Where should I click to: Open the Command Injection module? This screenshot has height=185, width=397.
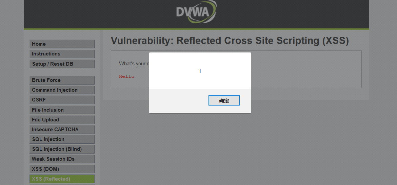point(62,90)
